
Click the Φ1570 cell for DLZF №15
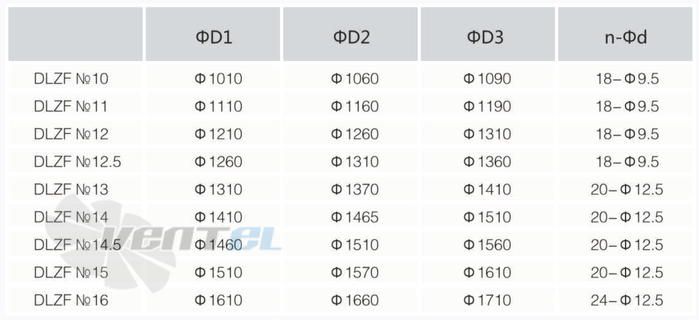click(355, 273)
